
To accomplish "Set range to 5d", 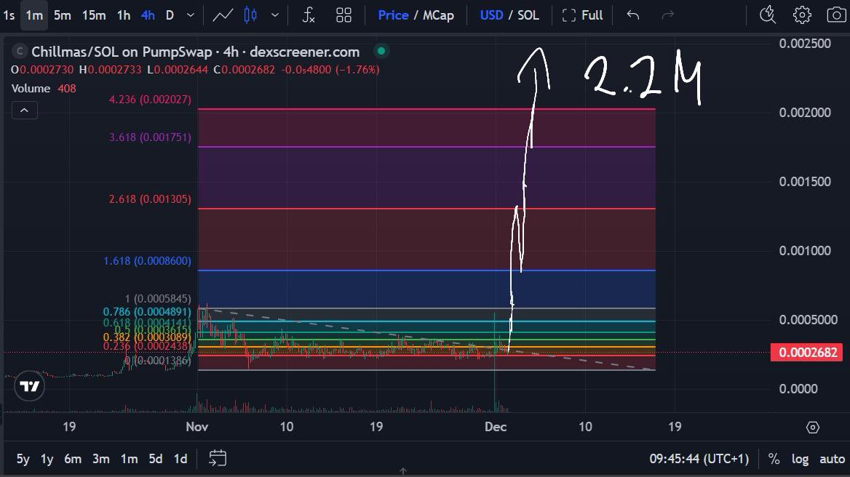I will [156, 459].
